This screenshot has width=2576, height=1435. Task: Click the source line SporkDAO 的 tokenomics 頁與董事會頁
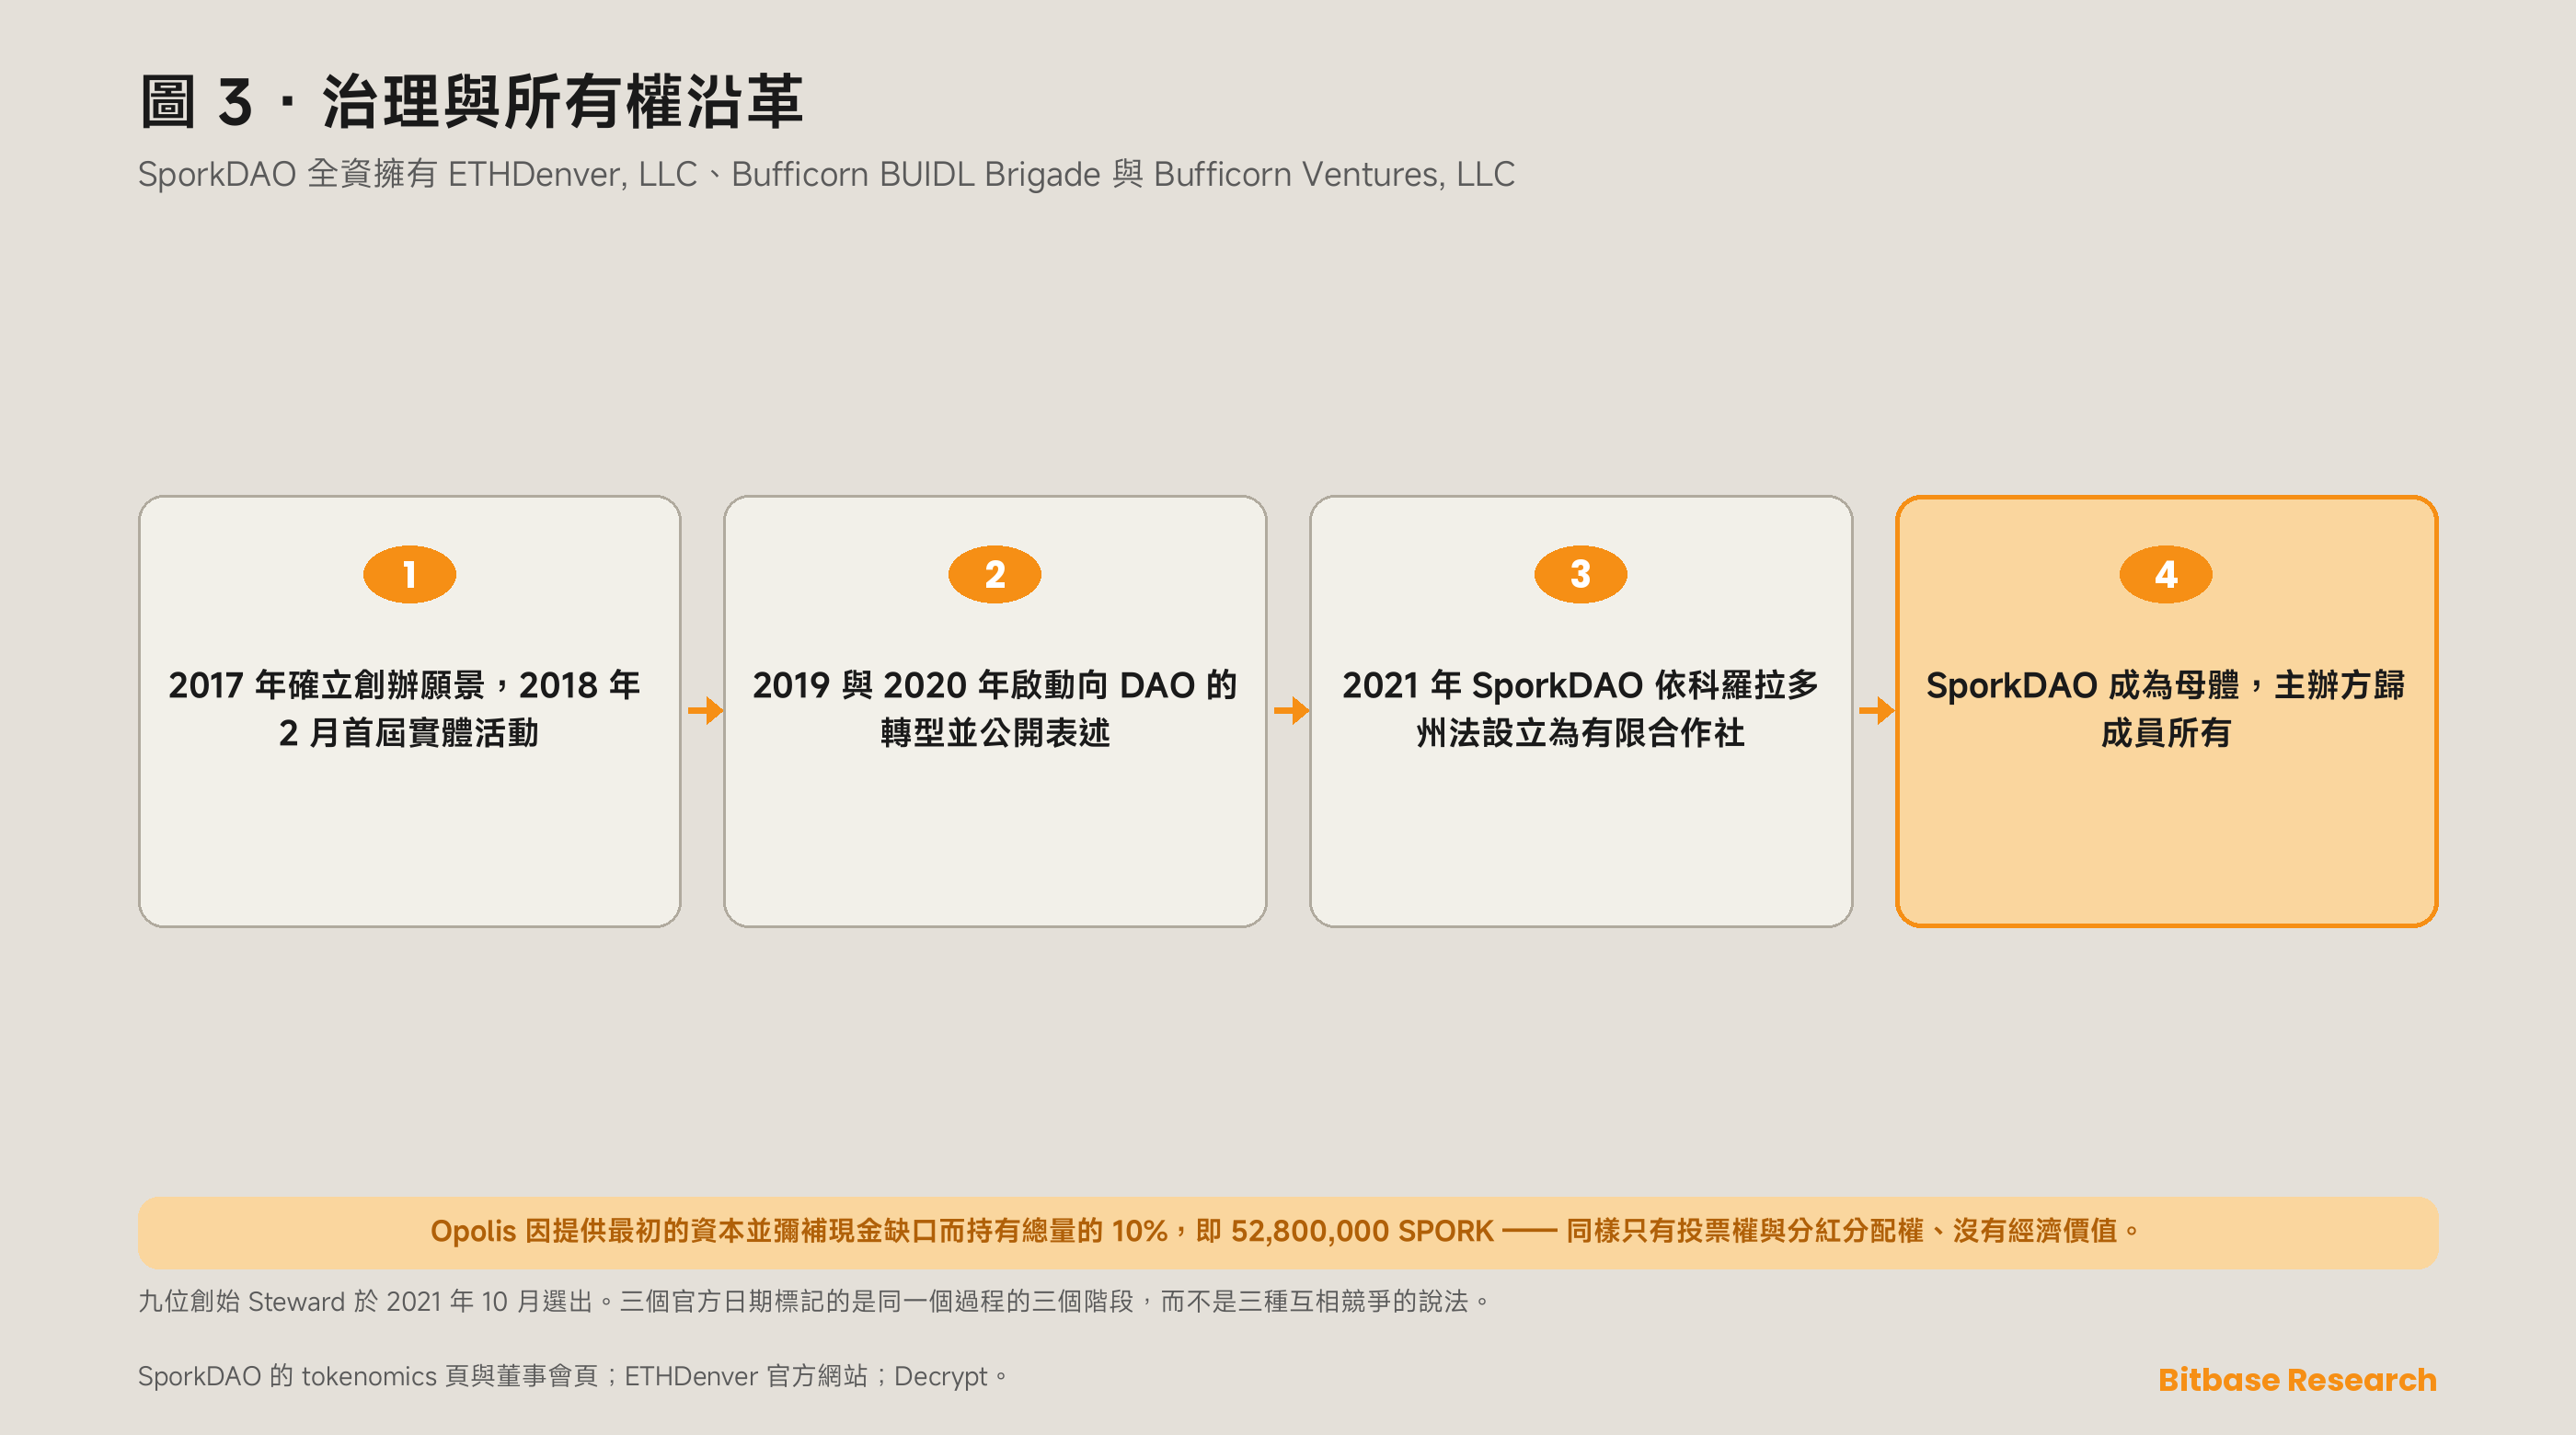coord(573,1376)
